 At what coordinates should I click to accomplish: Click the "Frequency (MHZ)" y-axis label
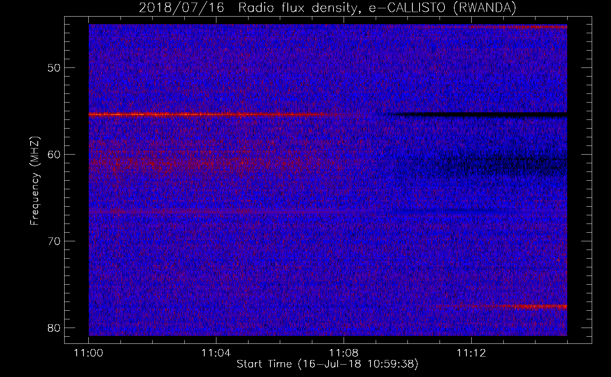coord(35,181)
